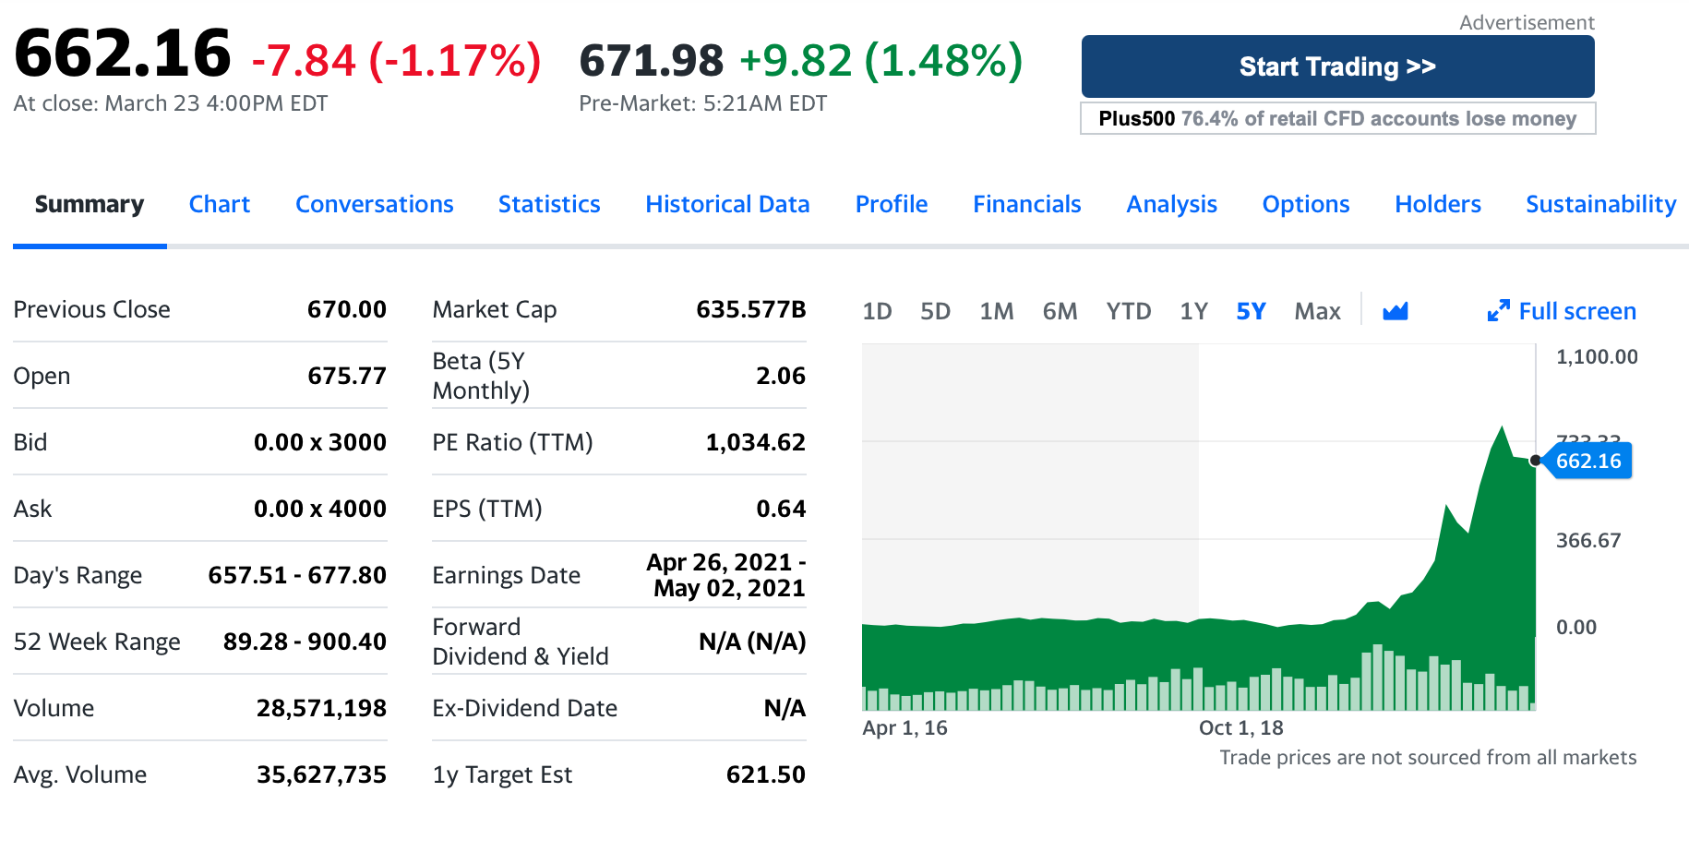
Task: Open the Financials tab
Action: 1027,204
